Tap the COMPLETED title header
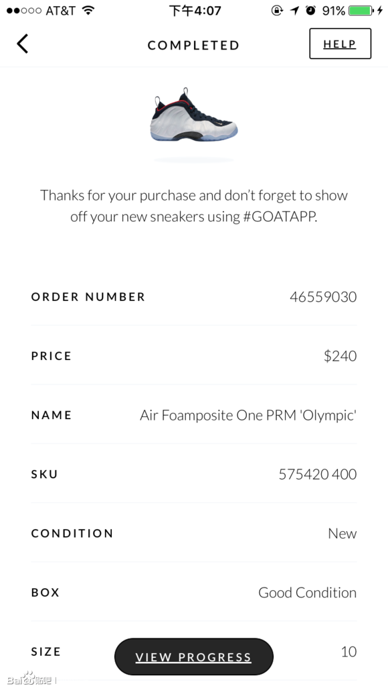The image size is (388, 692). pyautogui.click(x=193, y=45)
